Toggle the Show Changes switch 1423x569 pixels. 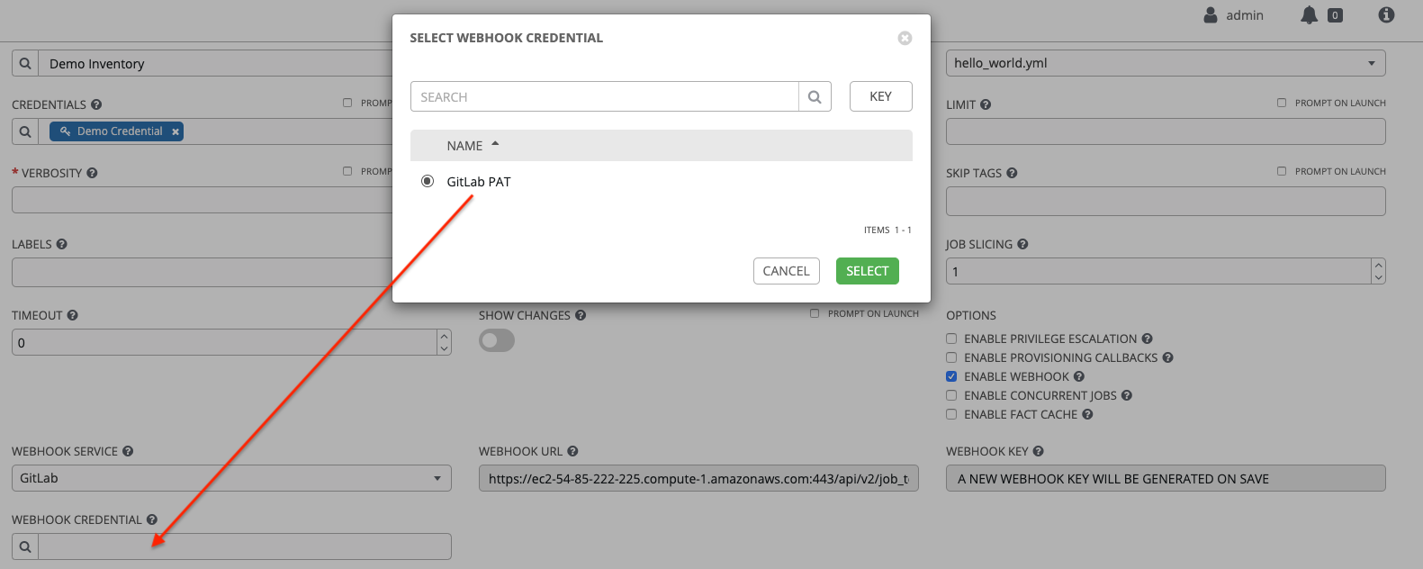[496, 340]
